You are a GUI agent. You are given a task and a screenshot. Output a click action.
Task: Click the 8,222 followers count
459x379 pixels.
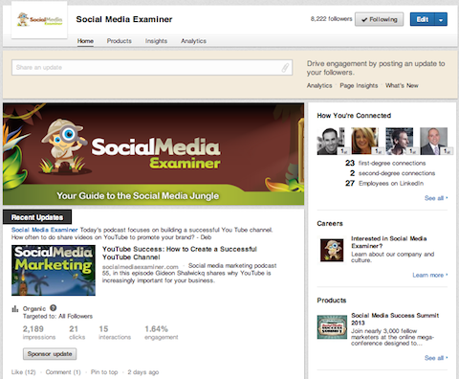pos(332,19)
